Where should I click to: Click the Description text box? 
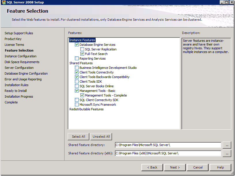(x=206, y=84)
